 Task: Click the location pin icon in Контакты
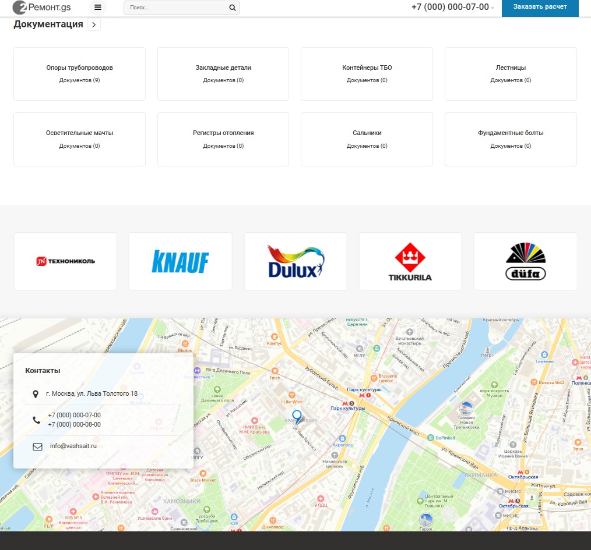(35, 393)
